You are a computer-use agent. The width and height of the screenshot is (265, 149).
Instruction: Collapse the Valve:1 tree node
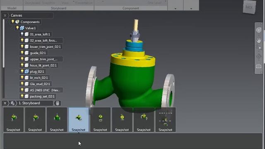point(12,28)
